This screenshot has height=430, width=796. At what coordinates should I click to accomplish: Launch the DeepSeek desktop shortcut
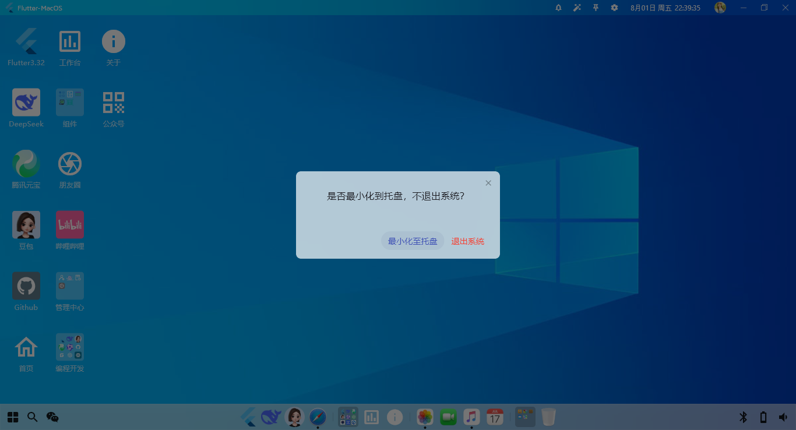26,109
